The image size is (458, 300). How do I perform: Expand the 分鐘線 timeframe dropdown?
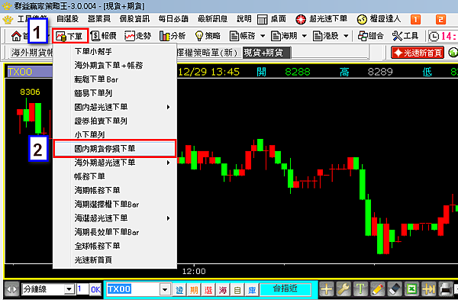point(69,289)
